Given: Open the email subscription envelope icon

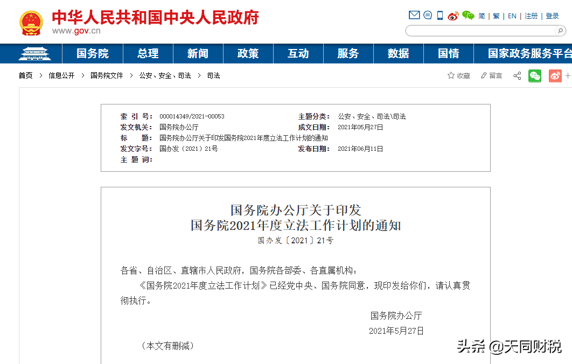Looking at the screenshot, I should pos(414,15).
